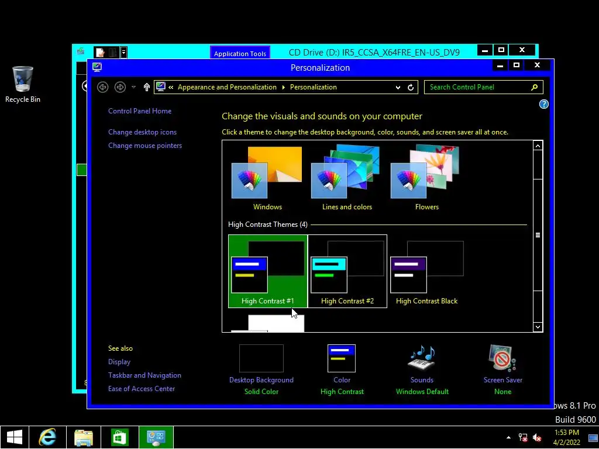Open the Start menu

(15, 437)
